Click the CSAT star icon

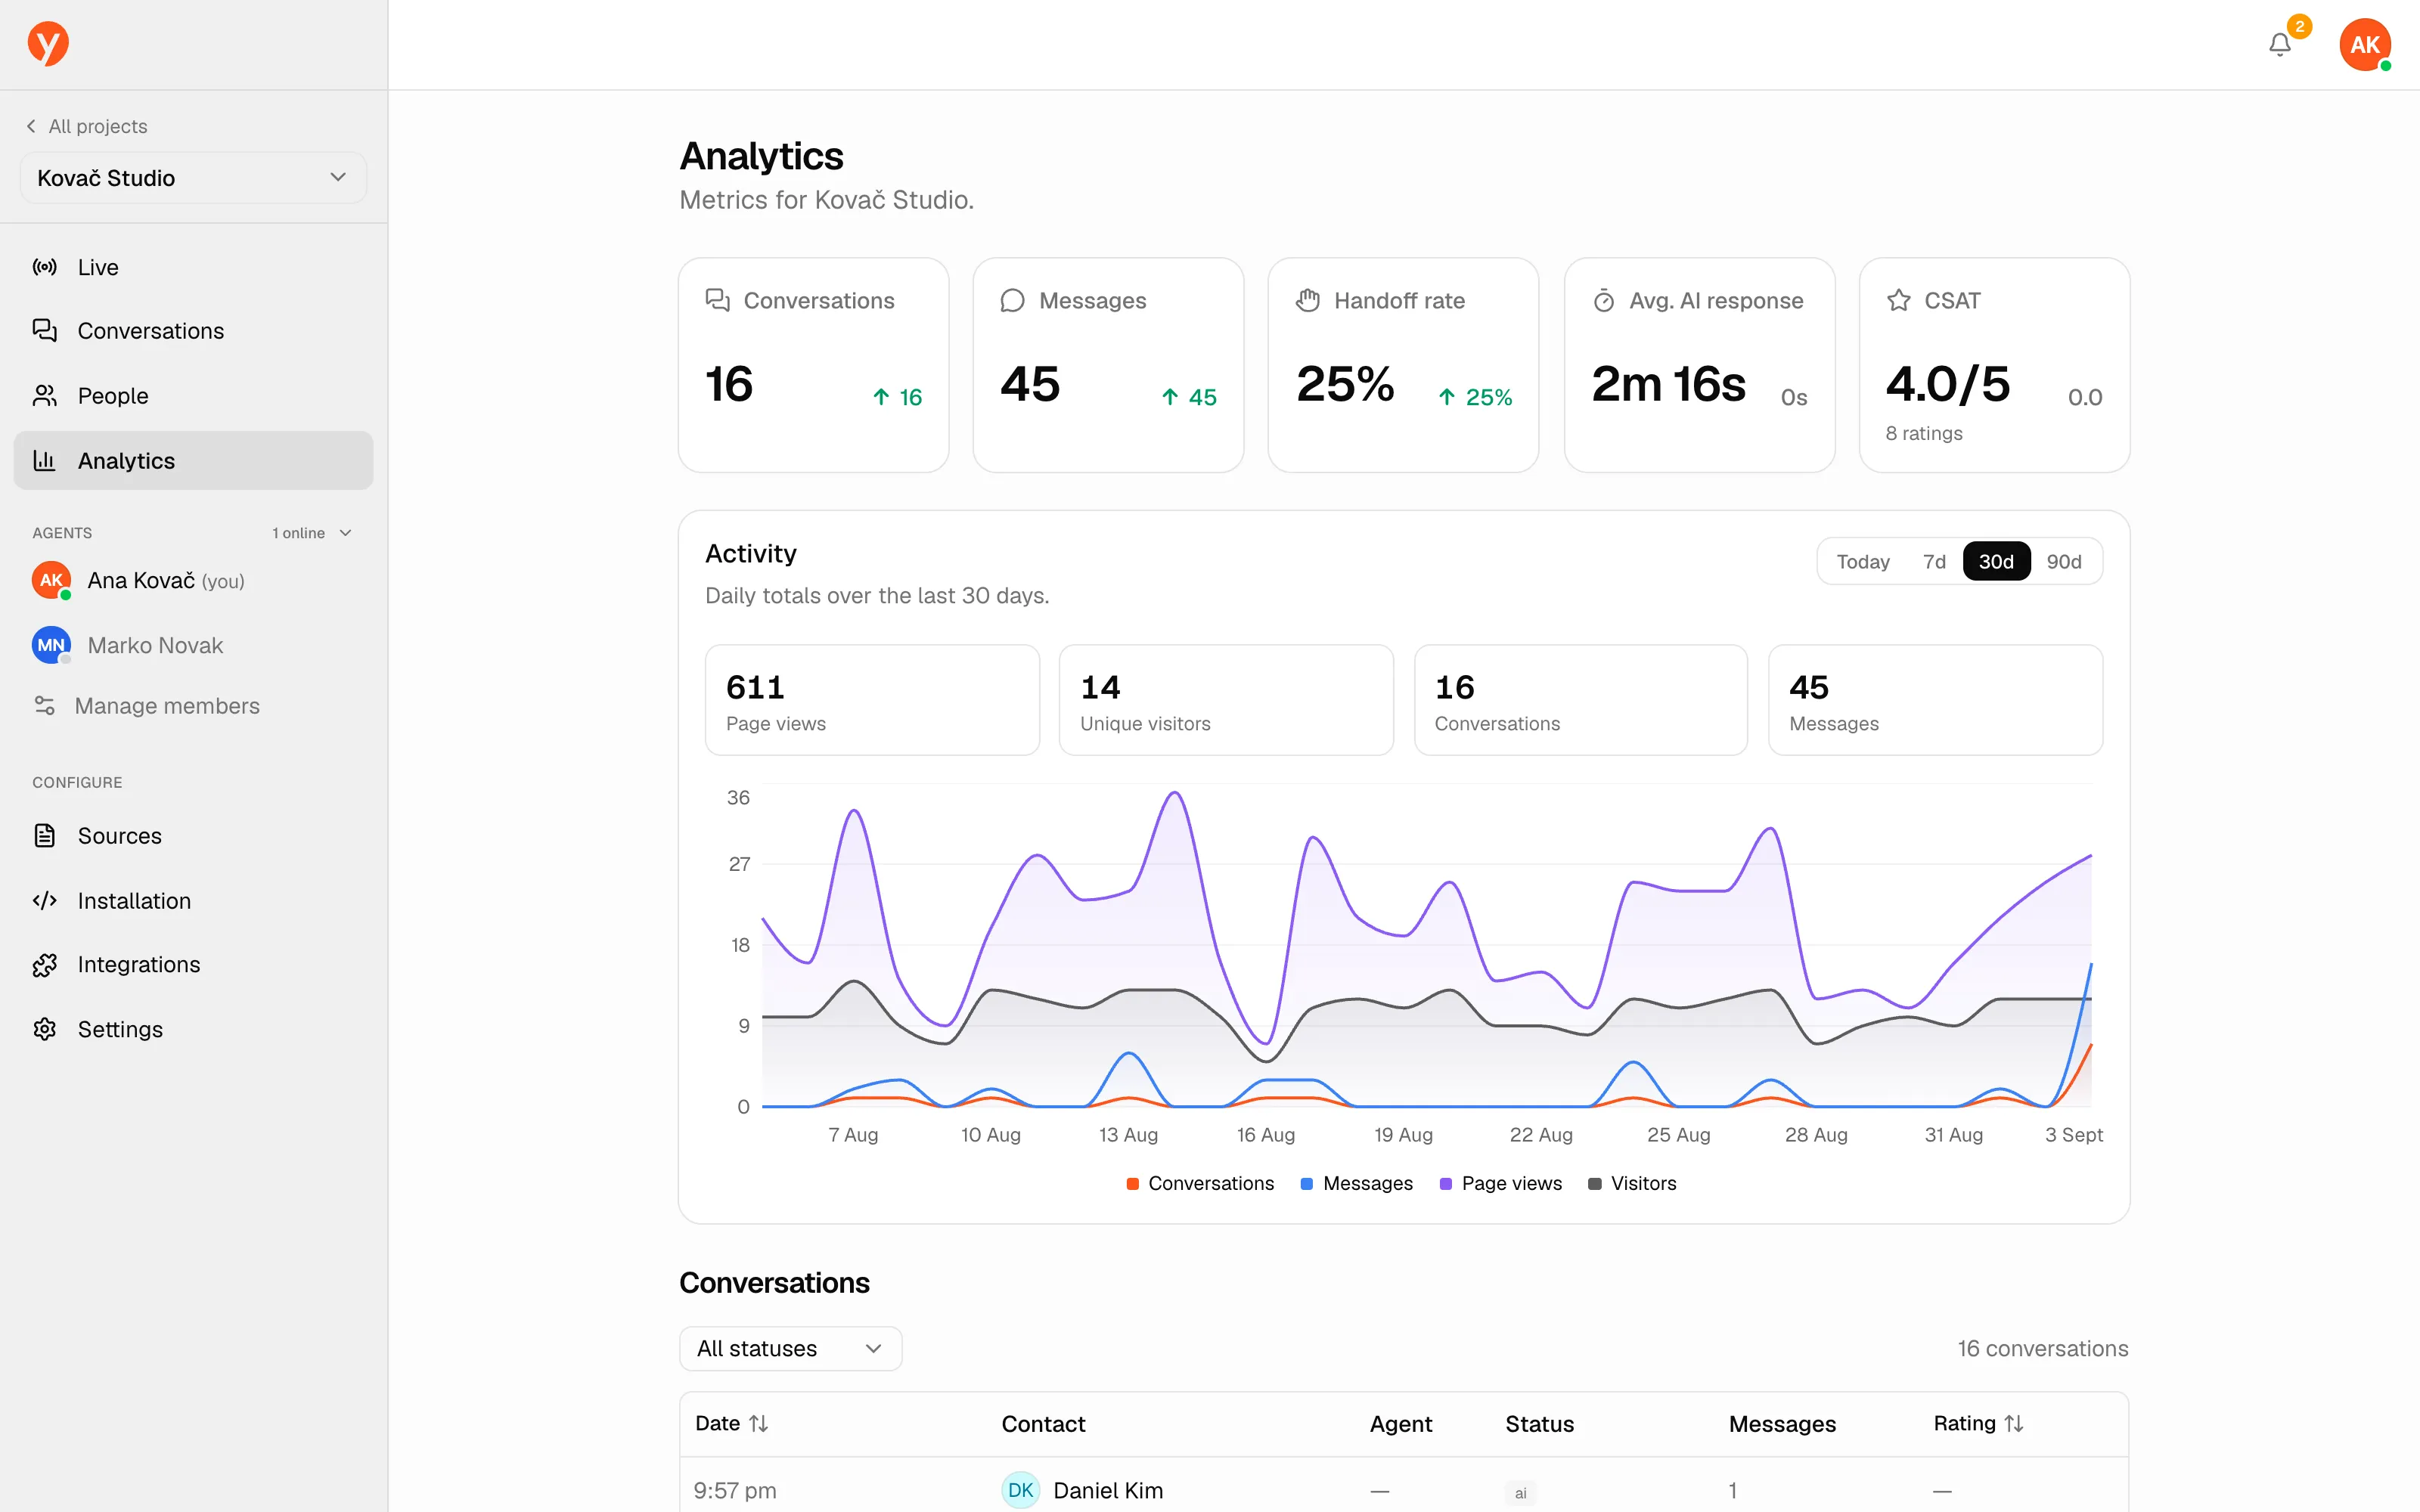click(x=1899, y=300)
